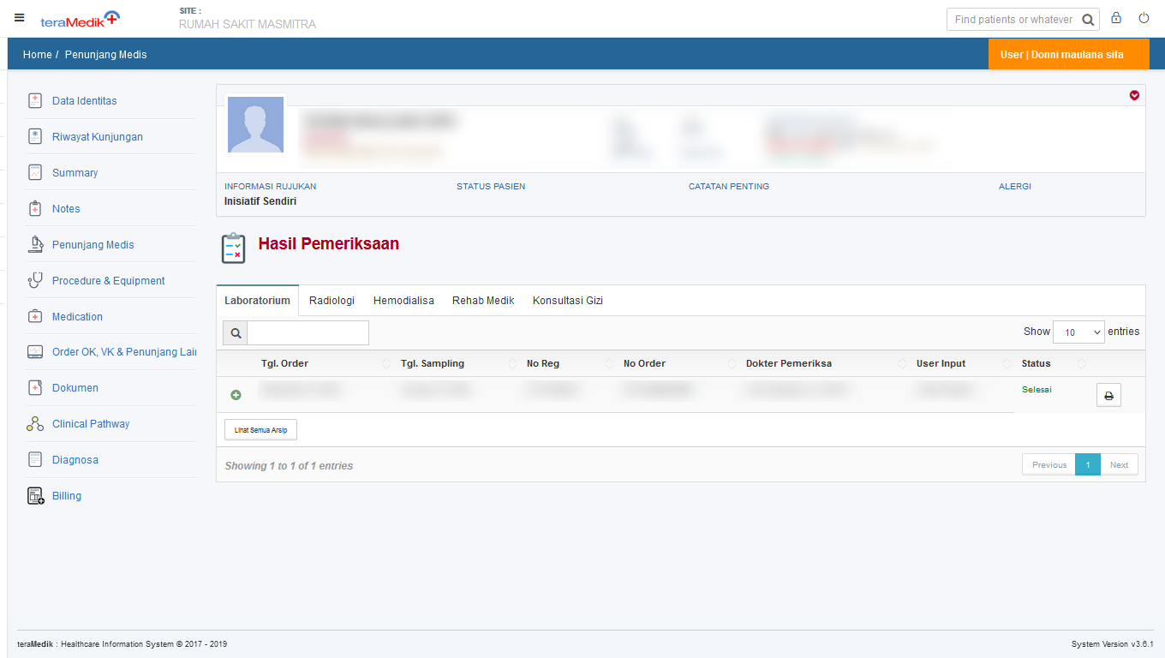Screen dimensions: 1165x658
Task: Open the Show entries dropdown
Action: pyautogui.click(x=1078, y=332)
